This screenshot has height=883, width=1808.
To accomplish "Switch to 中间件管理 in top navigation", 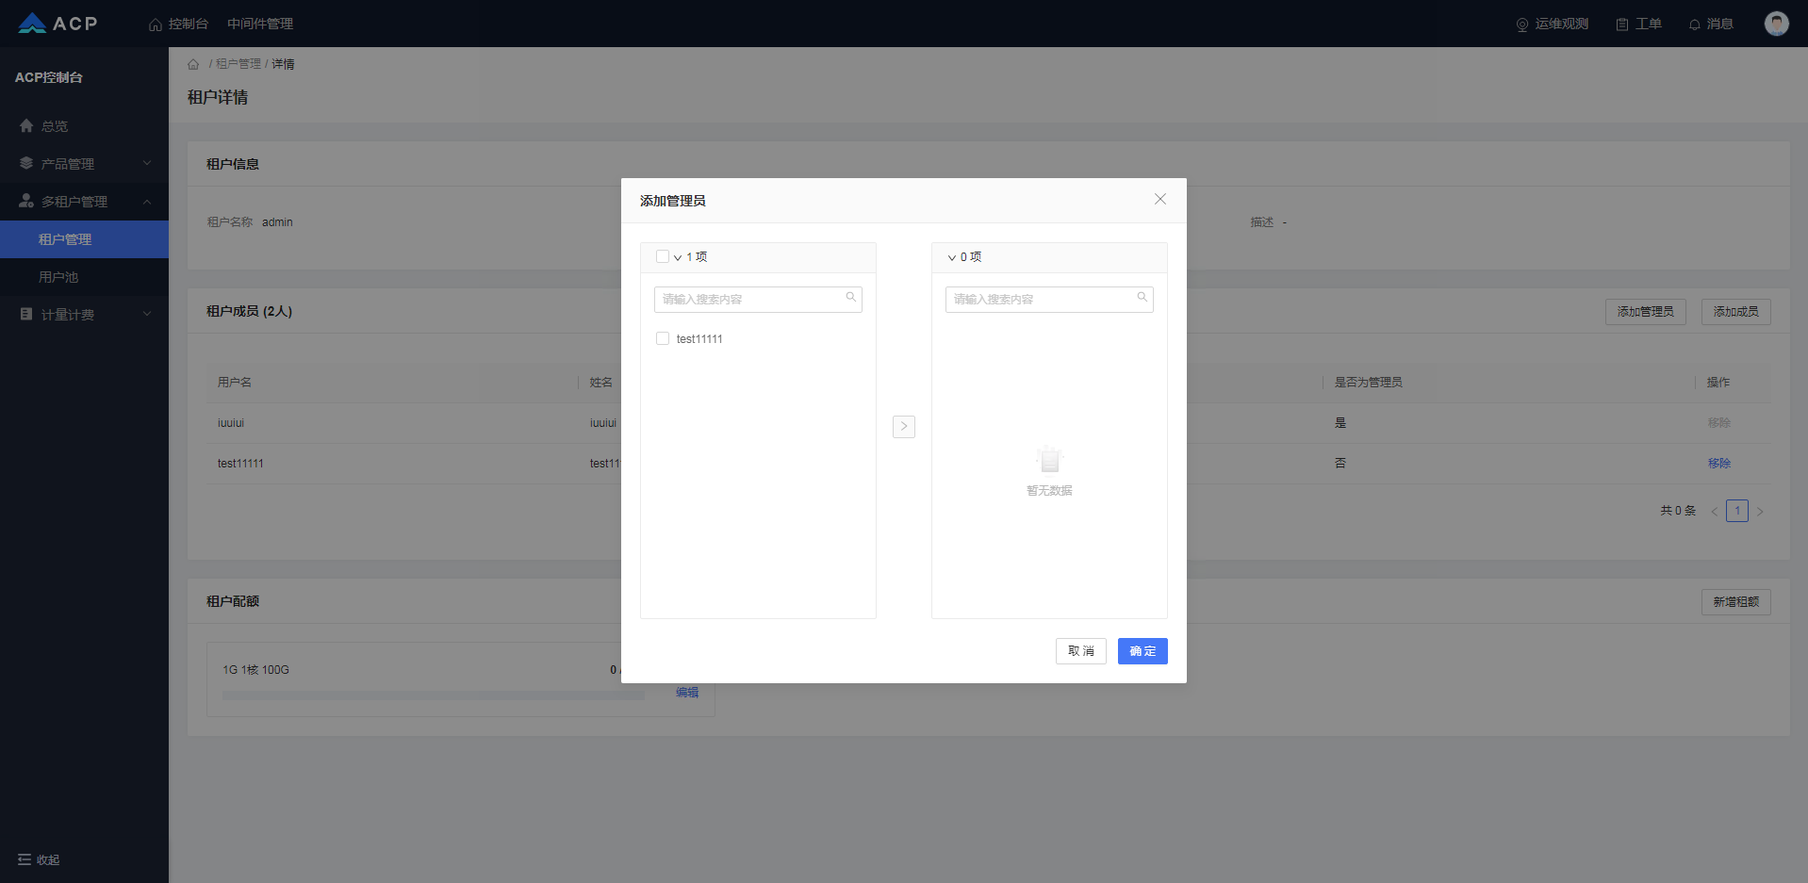I will point(260,24).
